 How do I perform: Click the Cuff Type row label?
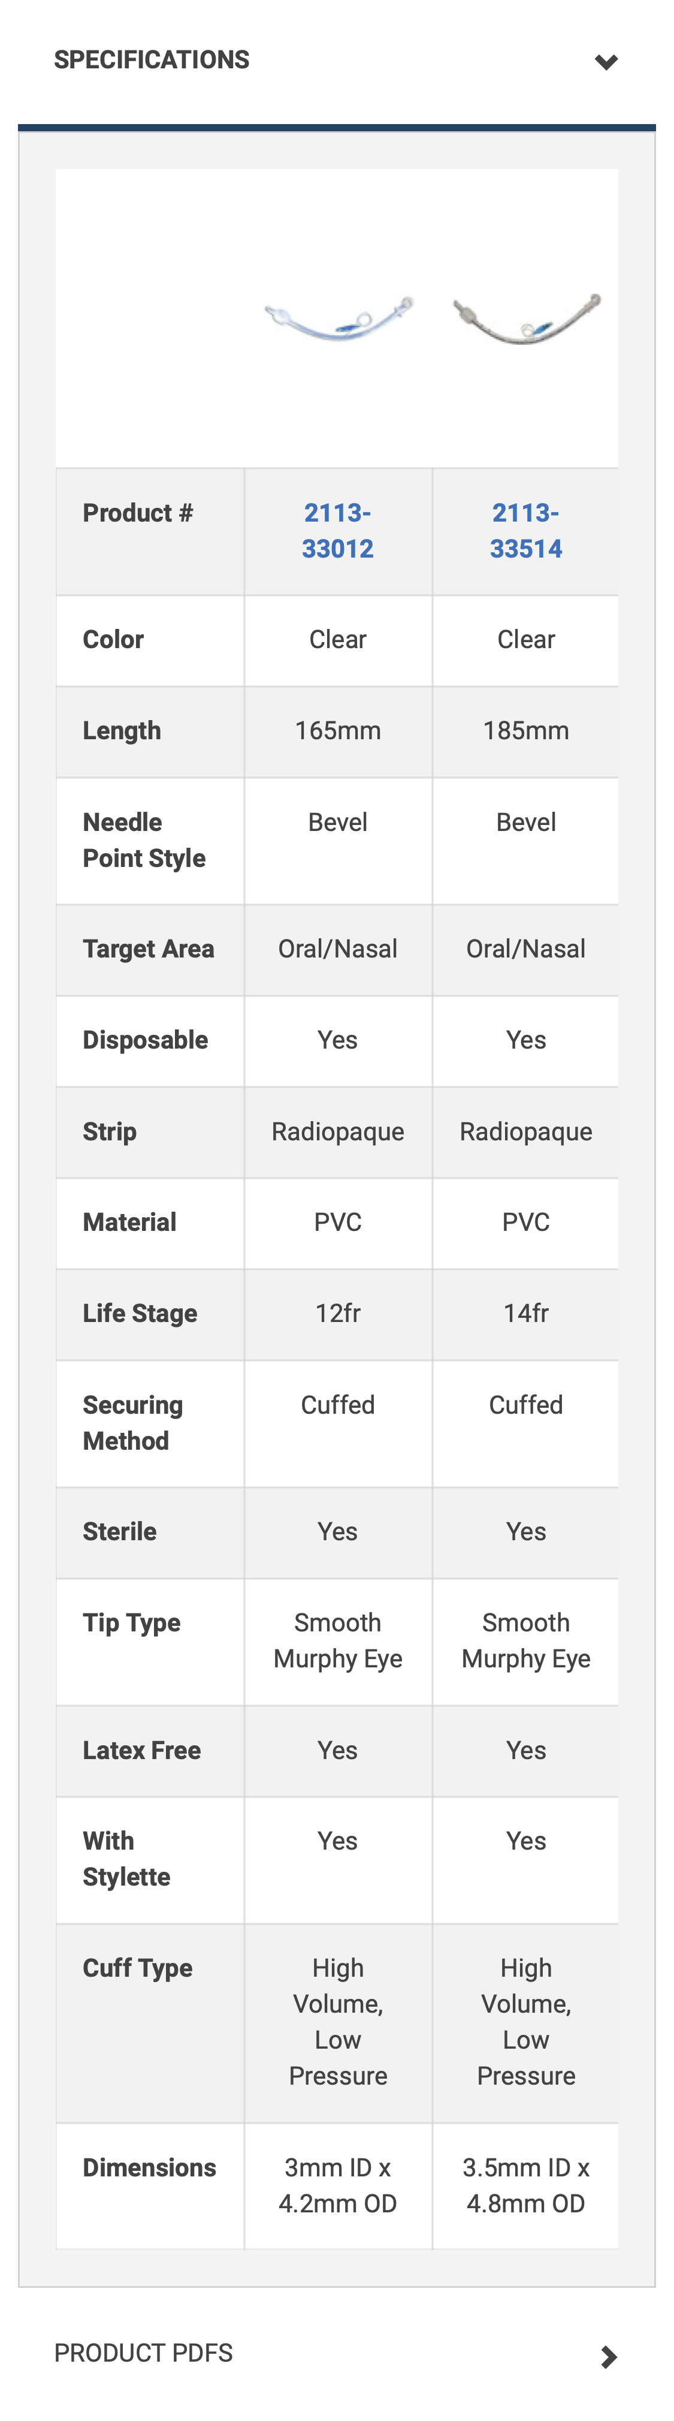(137, 1967)
